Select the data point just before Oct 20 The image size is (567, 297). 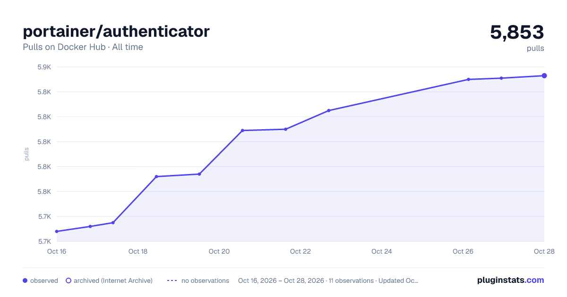pos(199,174)
